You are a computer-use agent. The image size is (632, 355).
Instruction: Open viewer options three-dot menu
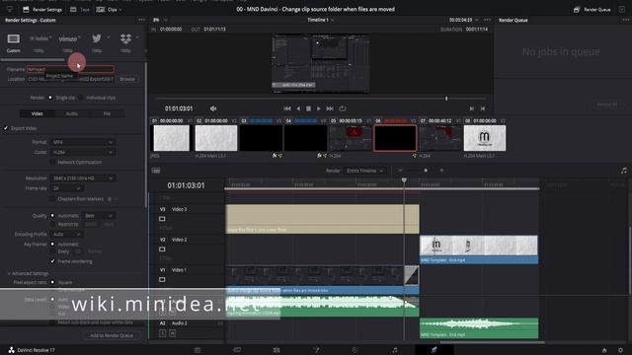[488, 20]
